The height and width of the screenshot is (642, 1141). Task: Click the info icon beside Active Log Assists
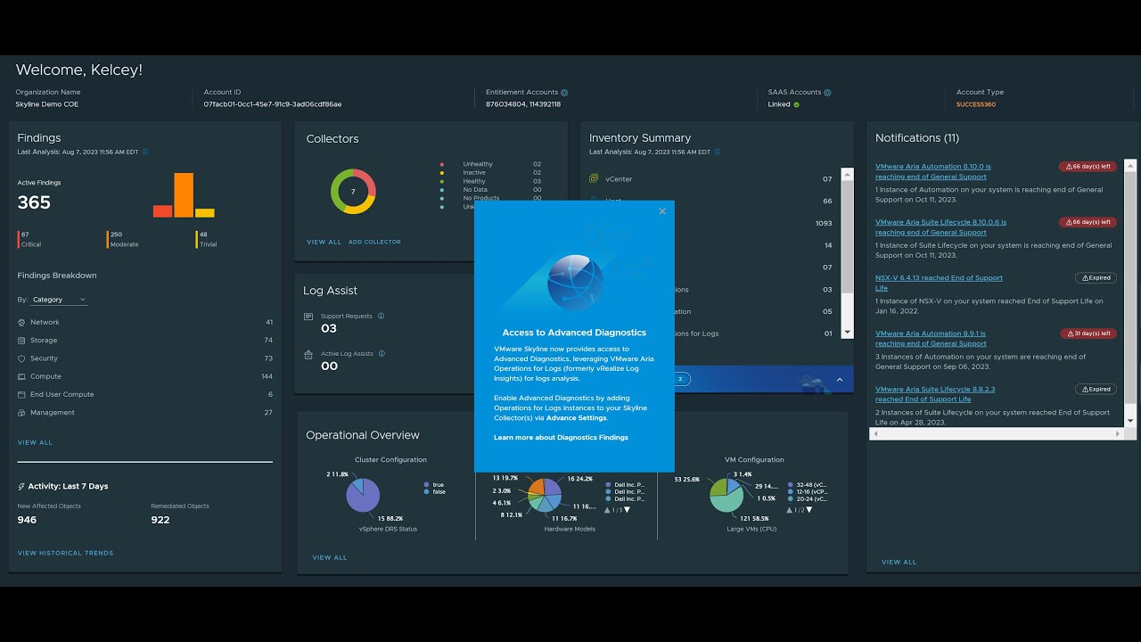point(382,353)
